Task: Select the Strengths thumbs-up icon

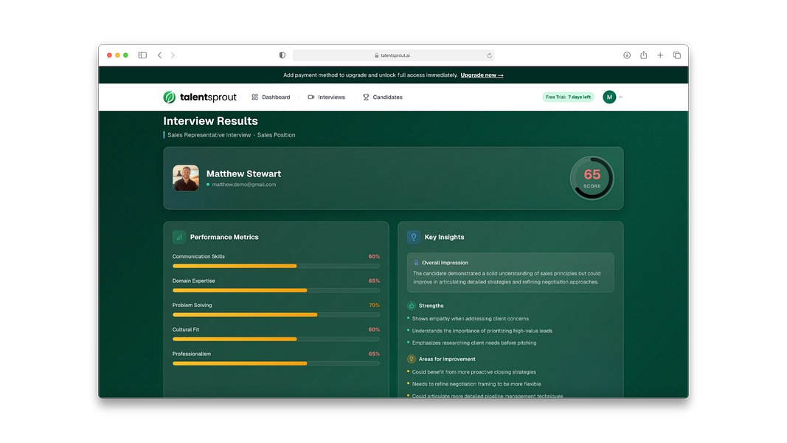Action: [x=411, y=306]
